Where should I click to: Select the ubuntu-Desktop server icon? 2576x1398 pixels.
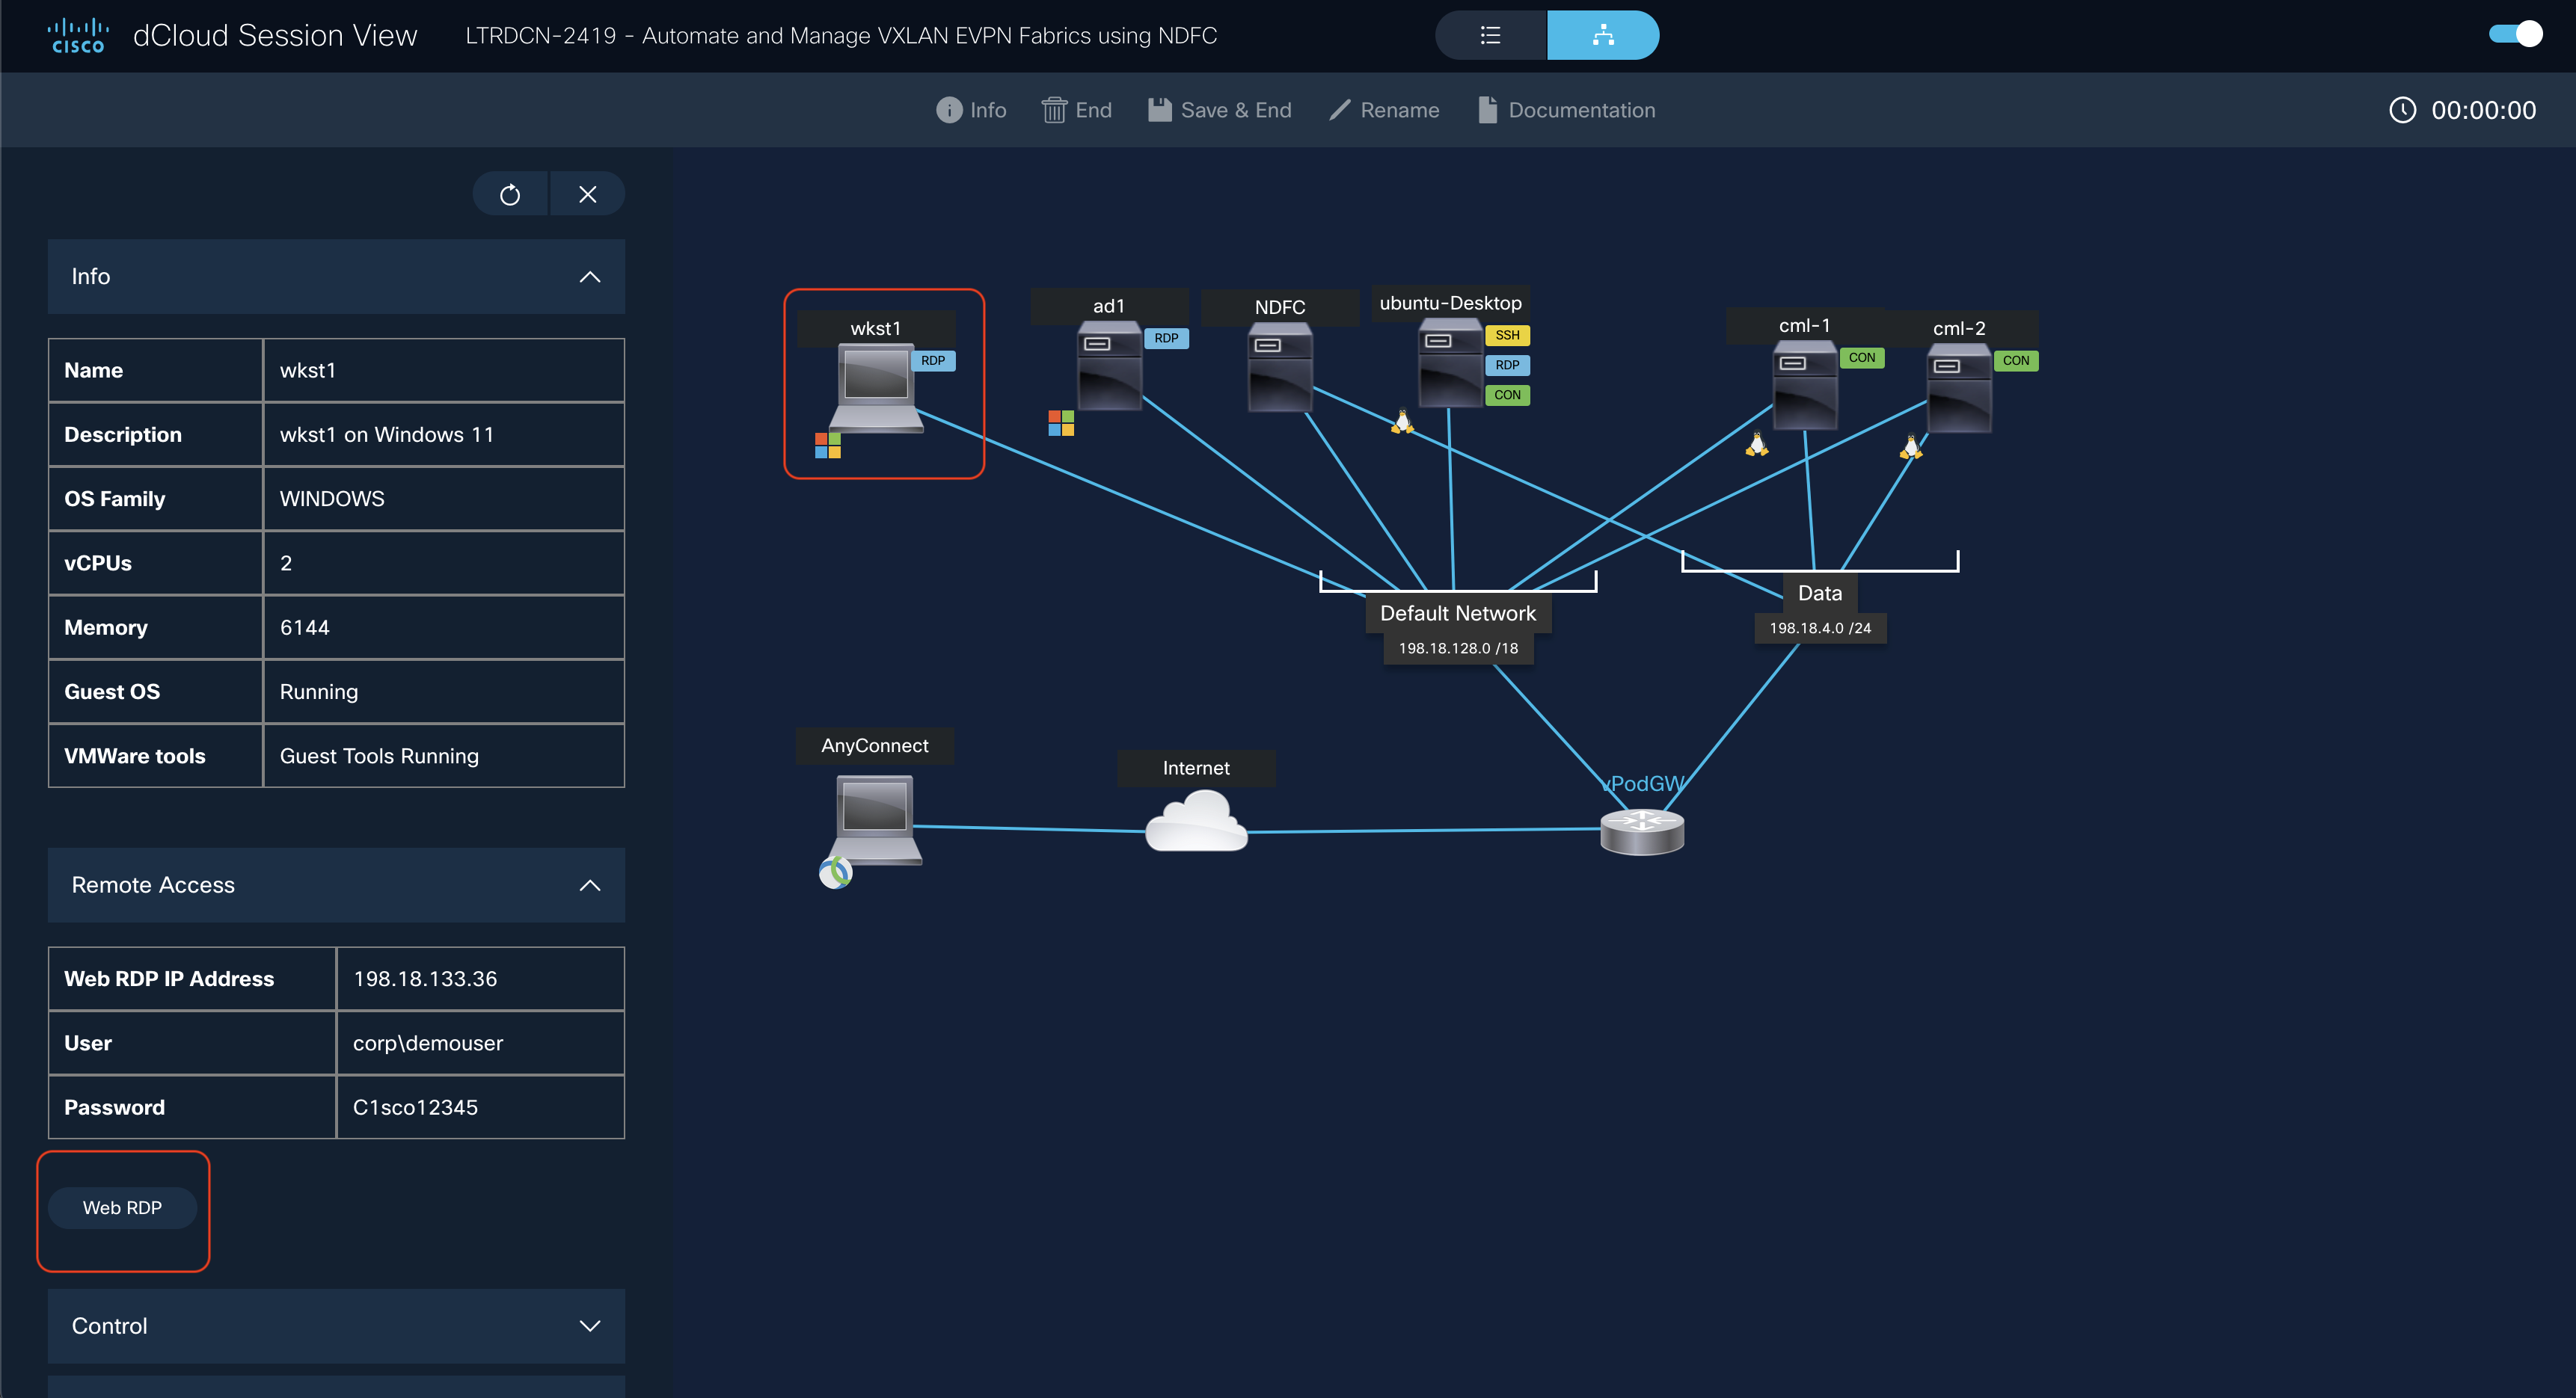(x=1451, y=363)
